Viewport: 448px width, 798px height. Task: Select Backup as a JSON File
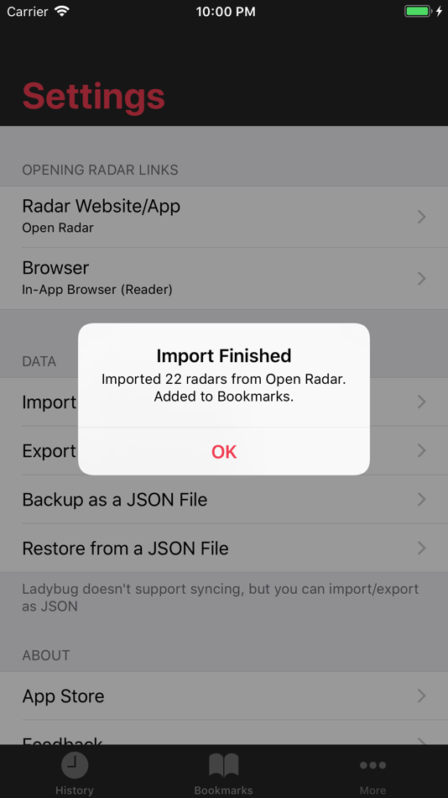click(x=224, y=499)
